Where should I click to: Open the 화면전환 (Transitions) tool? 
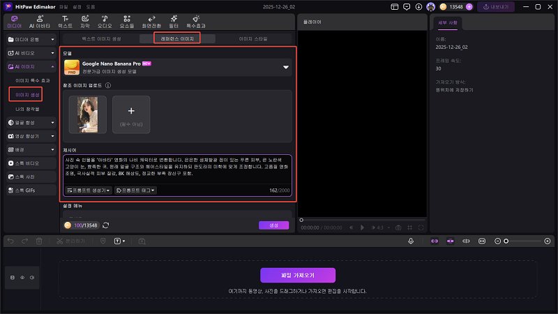[151, 22]
